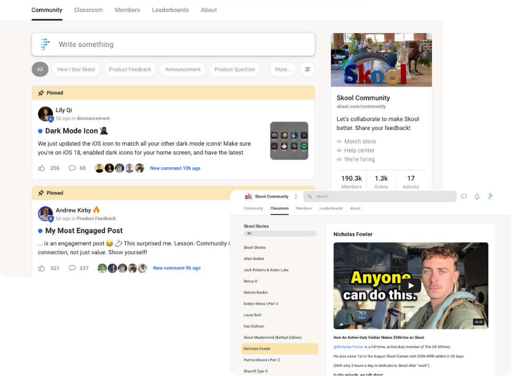512x376 pixels.
Task: Click the 1.3k Online stat
Action: (x=381, y=182)
